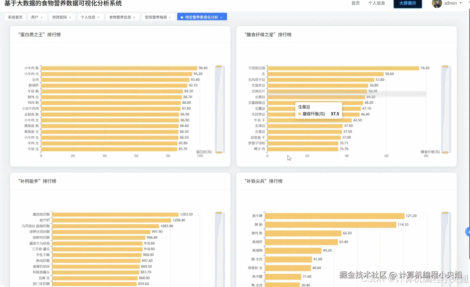
Task: Close the active 特定营养素排名分析 tab
Action: [221, 17]
